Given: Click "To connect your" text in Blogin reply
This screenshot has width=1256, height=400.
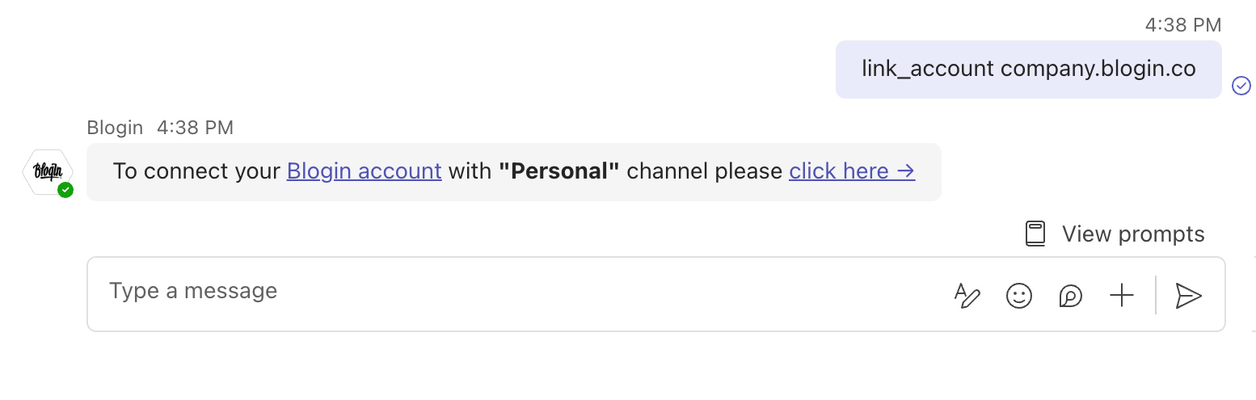Looking at the screenshot, I should 197,171.
